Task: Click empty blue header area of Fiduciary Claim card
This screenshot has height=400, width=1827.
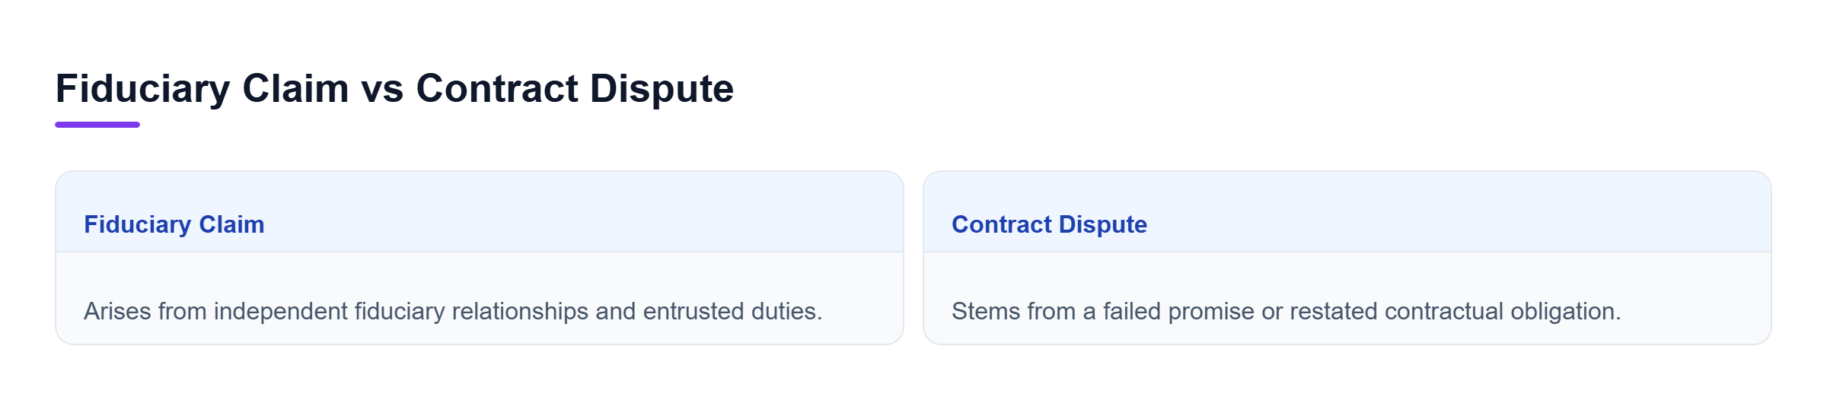Action: click(579, 213)
